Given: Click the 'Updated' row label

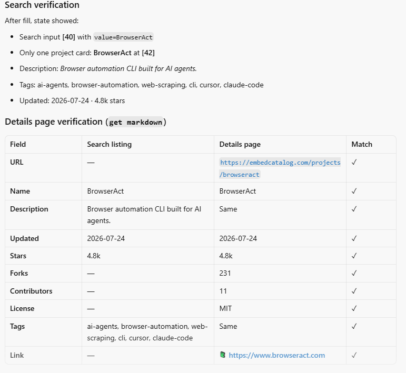Looking at the screenshot, I should pyautogui.click(x=24, y=238).
